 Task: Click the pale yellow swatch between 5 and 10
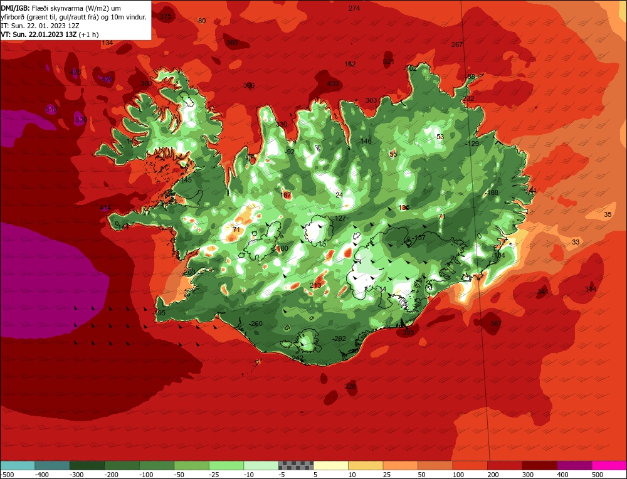tap(330, 465)
